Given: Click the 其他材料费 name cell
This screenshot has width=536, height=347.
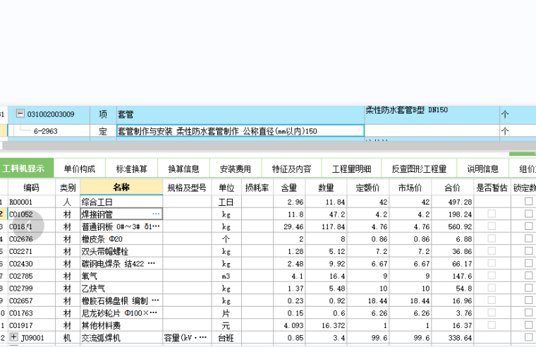Looking at the screenshot, I should (x=121, y=325).
